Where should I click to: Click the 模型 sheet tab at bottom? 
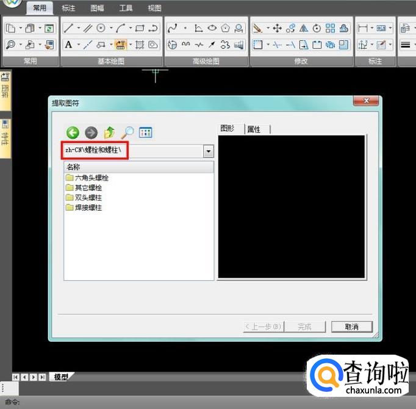(60, 377)
